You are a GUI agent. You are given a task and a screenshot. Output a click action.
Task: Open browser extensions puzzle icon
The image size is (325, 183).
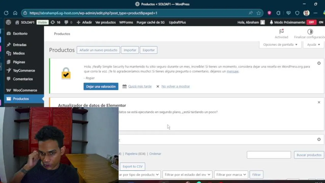(278, 13)
